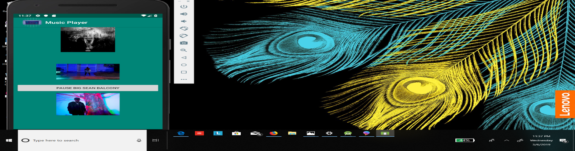Click the PAUSE BIG SEAN BALCONY button

tap(88, 88)
